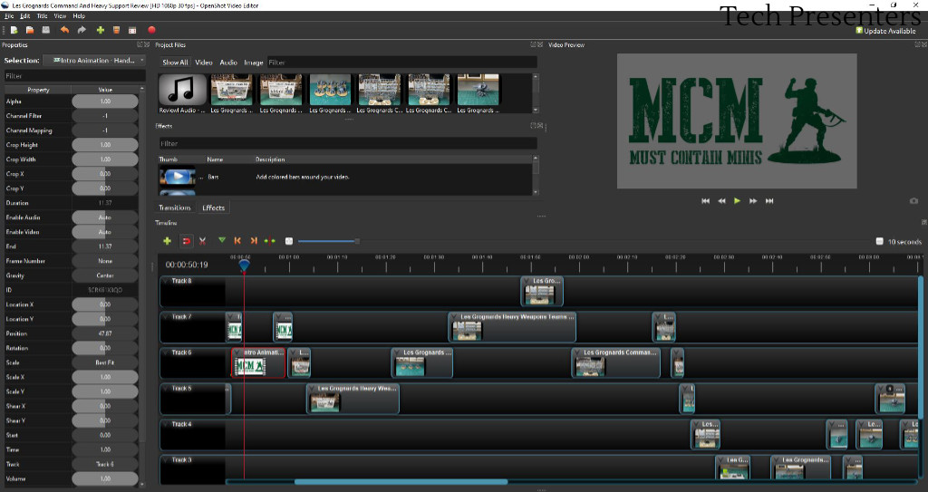Click the timeline zoom slider handle
Viewport: 928px width, 492px height.
357,241
